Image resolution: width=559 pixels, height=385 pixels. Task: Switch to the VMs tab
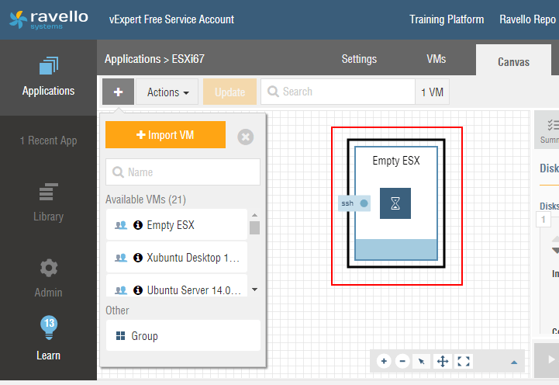[x=436, y=59]
